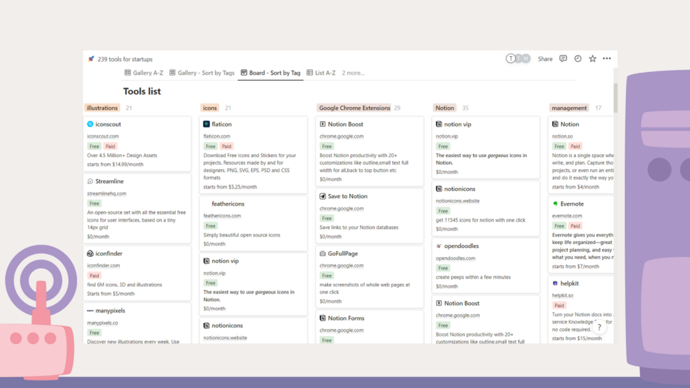Open the feathericons card title
The height and width of the screenshot is (388, 690).
click(x=228, y=204)
